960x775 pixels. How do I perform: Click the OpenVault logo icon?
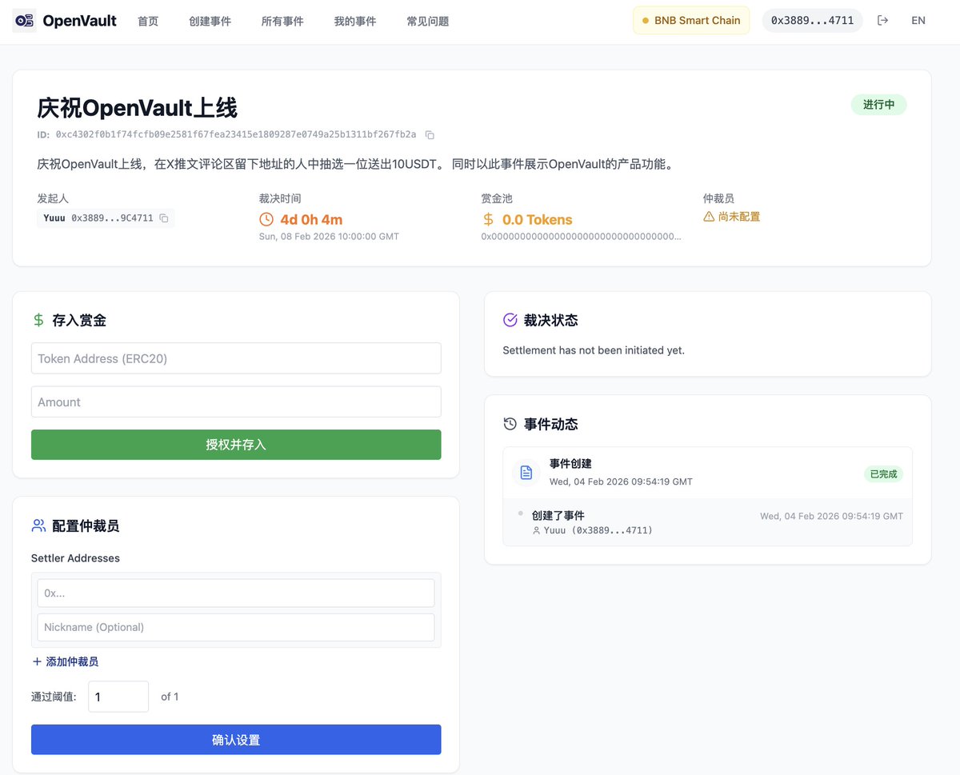[x=25, y=21]
